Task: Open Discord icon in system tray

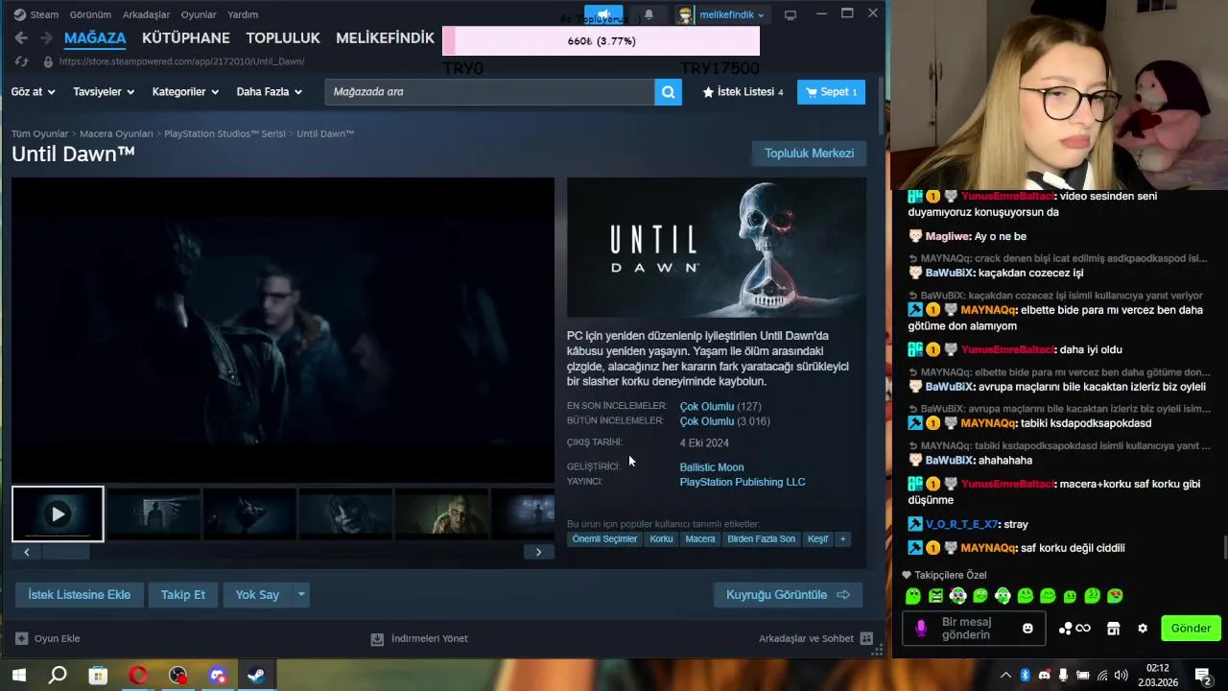Action: (1044, 676)
